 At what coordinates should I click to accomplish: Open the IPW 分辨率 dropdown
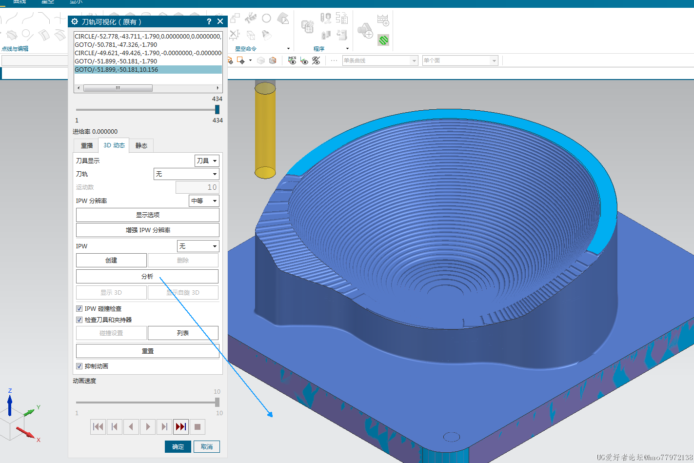(204, 201)
